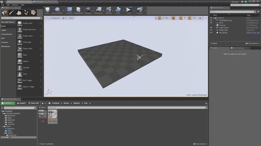Select the Lights category in Place panel
261x146 pixels.
click(4, 30)
